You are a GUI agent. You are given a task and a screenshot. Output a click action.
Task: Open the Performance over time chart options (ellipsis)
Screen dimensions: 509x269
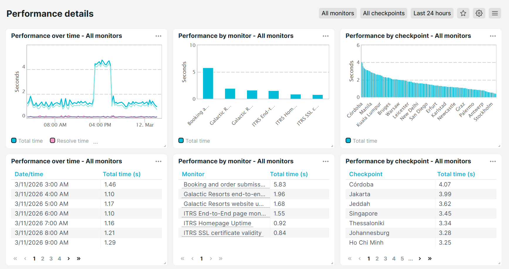pyautogui.click(x=158, y=36)
